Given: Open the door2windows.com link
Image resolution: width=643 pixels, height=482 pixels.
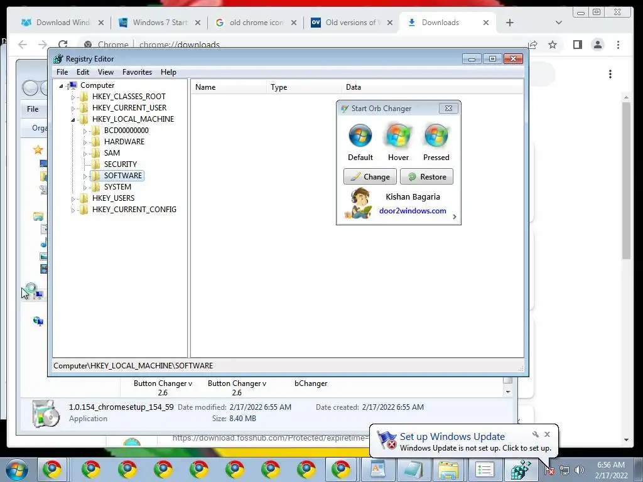Looking at the screenshot, I should (x=413, y=211).
